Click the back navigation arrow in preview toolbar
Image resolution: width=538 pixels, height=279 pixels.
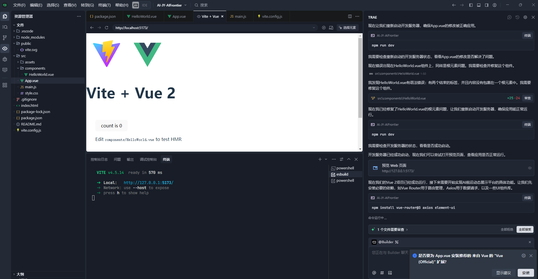(x=92, y=28)
